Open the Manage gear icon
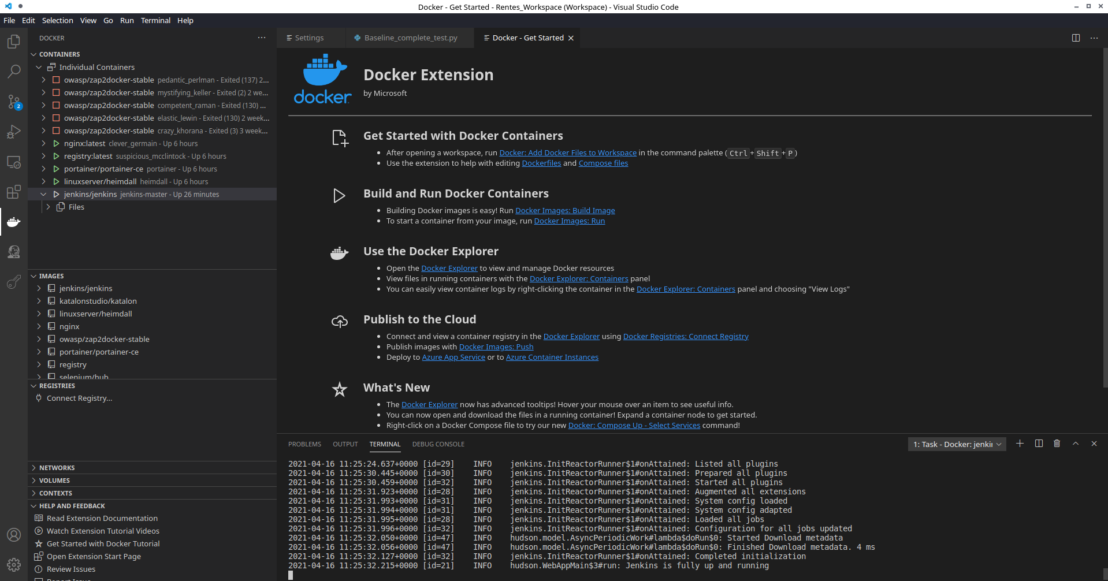The image size is (1108, 581). [x=14, y=565]
